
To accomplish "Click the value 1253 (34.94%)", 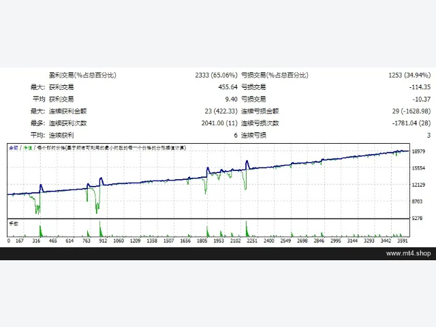I will click(x=409, y=75).
